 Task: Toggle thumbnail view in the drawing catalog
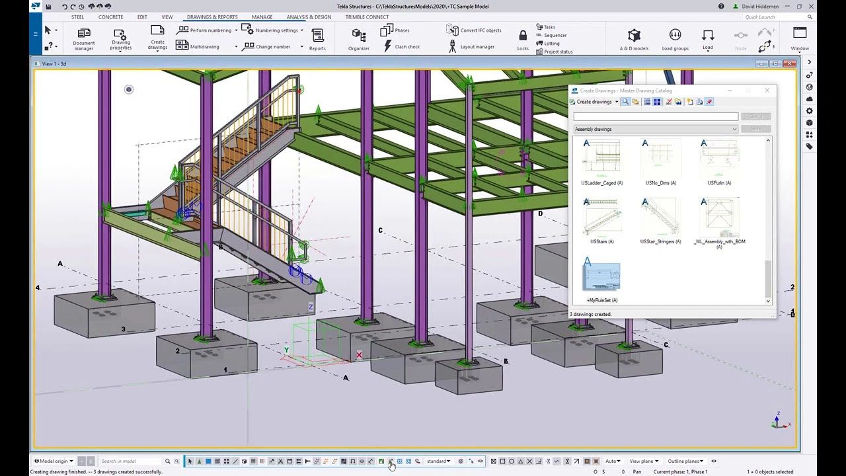tap(657, 102)
